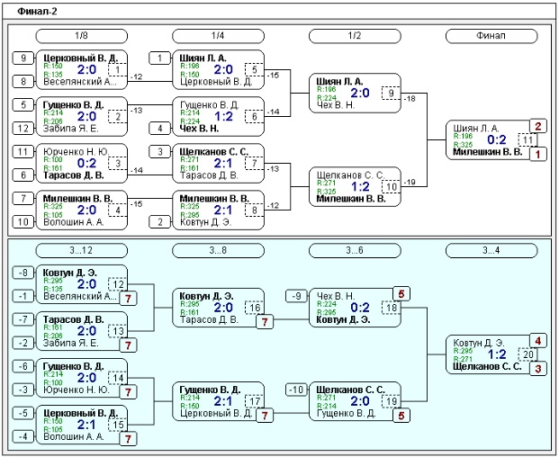The image size is (559, 457).
Task: Select seed box 2 beside Ковтун Д. Э.
Action: pos(159,222)
